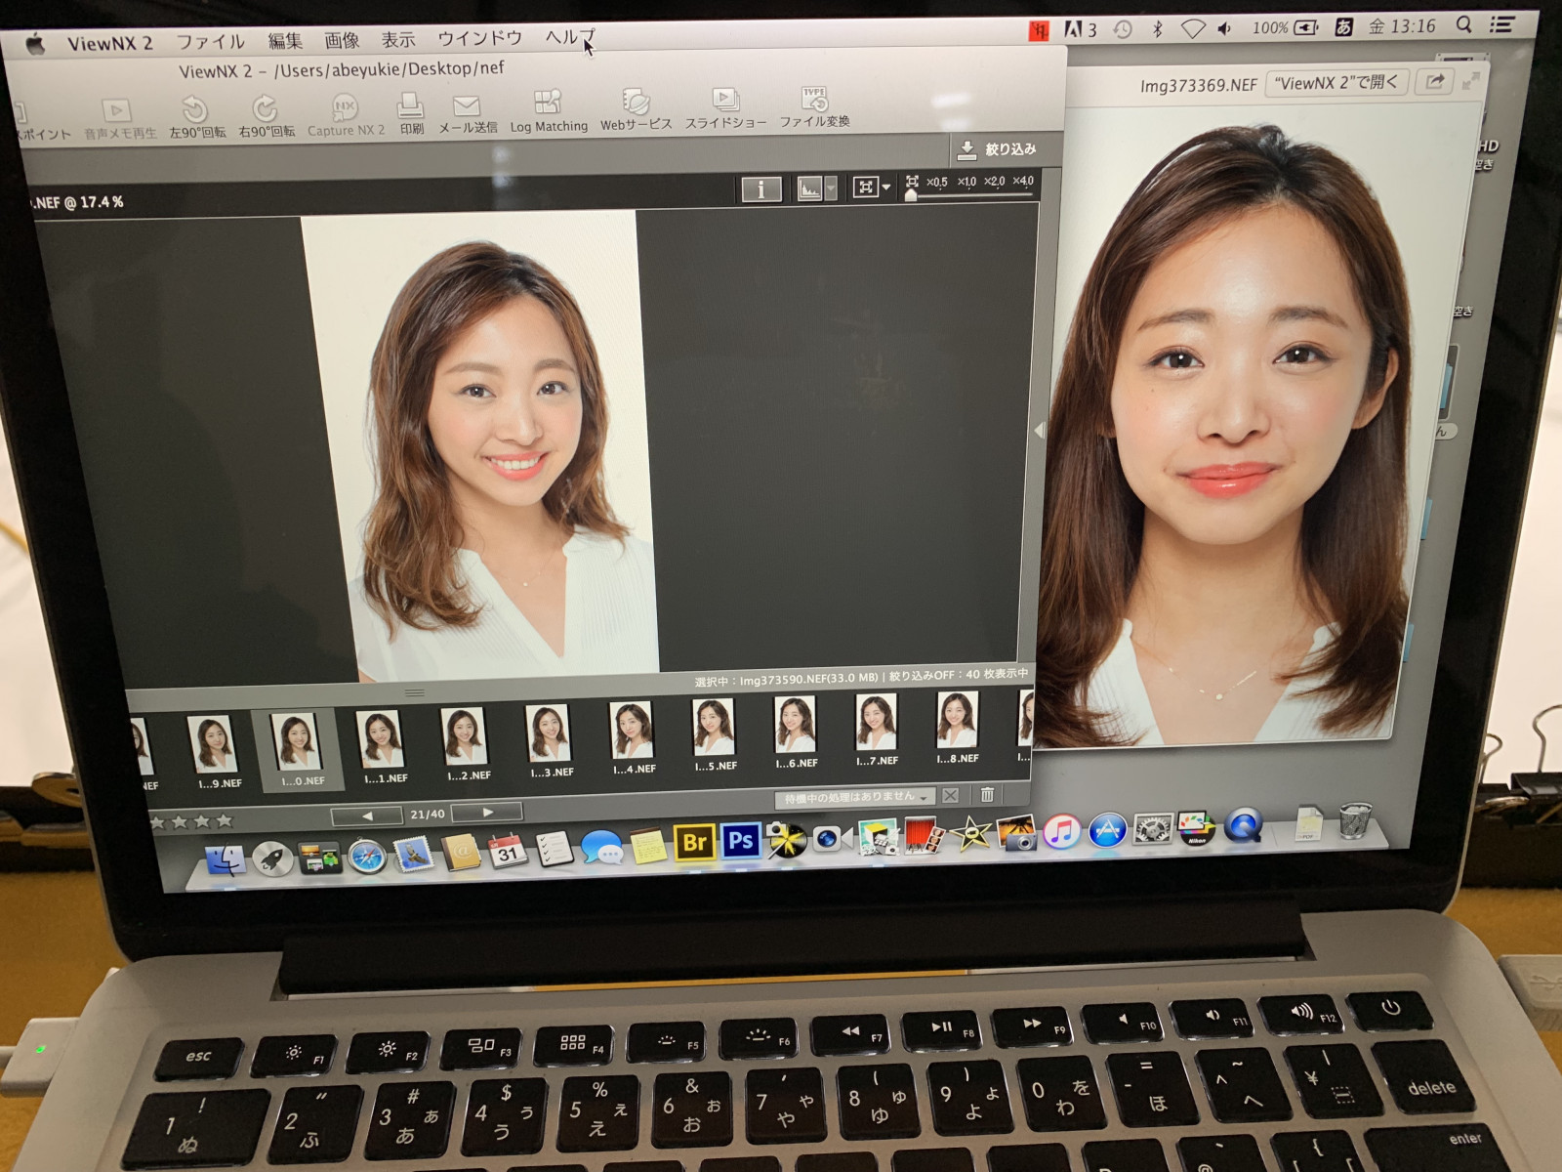The image size is (1562, 1172).
Task: Click the X button beside the queue dropdown
Action: pos(951,795)
